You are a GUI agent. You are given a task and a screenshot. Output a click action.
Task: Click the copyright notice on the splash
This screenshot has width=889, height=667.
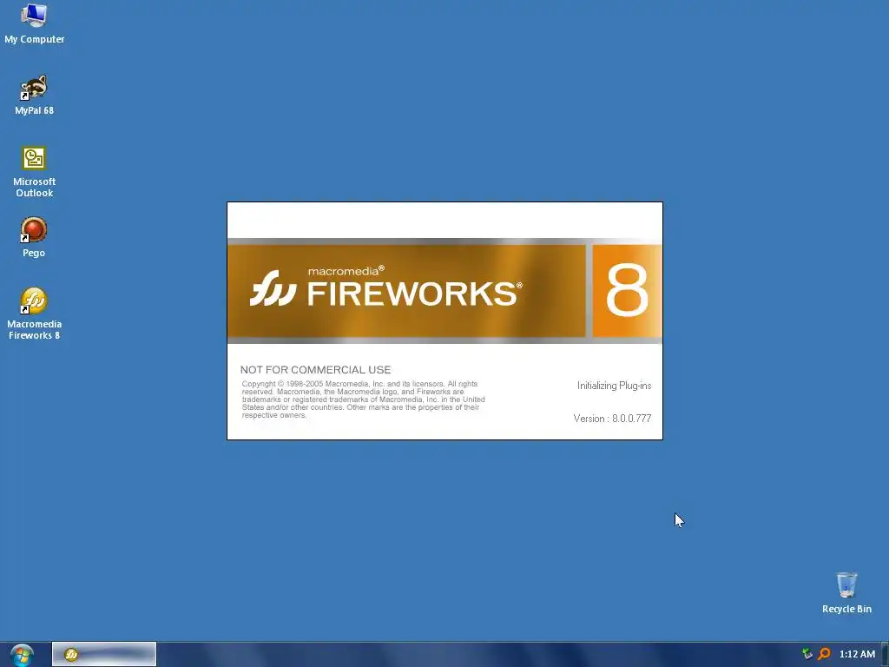pos(363,400)
